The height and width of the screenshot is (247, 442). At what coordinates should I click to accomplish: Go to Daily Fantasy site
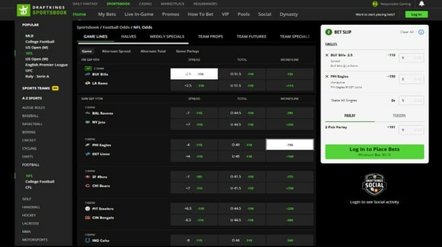click(x=85, y=4)
